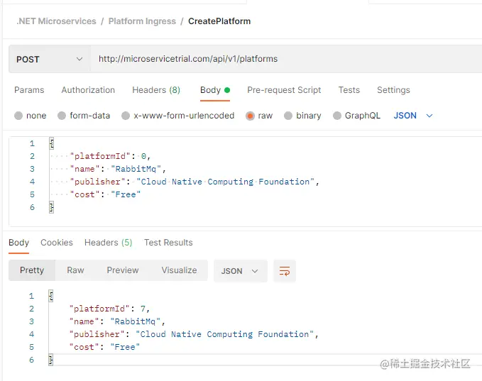Screen dimensions: 482x381
Task: Open the Visualize response view
Action: pos(179,270)
